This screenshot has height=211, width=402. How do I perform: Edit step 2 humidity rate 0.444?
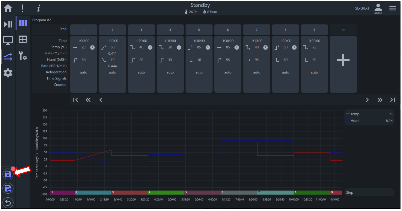[112, 66]
